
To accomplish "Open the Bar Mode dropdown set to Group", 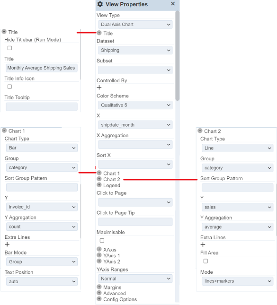I will pyautogui.click(x=42, y=262).
